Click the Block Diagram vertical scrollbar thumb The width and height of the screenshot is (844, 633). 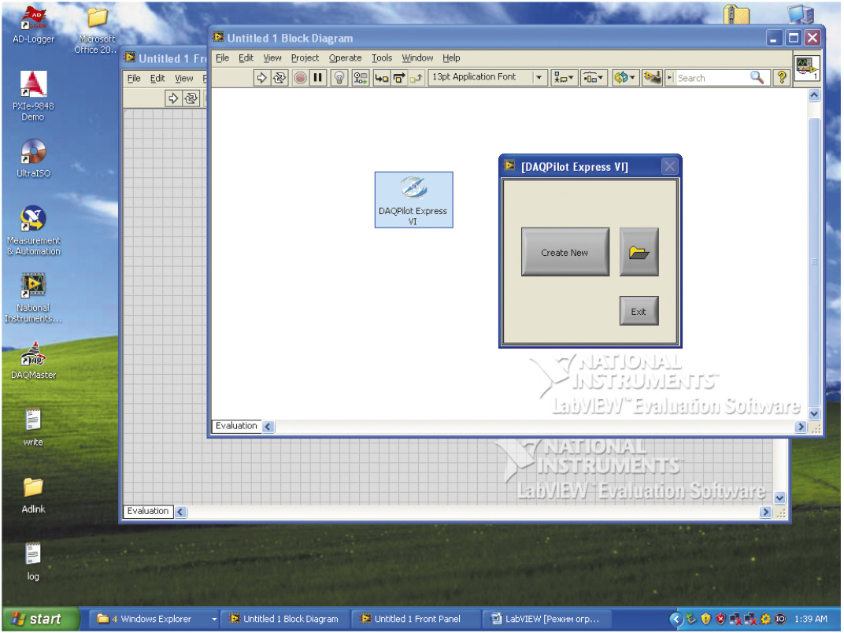[814, 261]
